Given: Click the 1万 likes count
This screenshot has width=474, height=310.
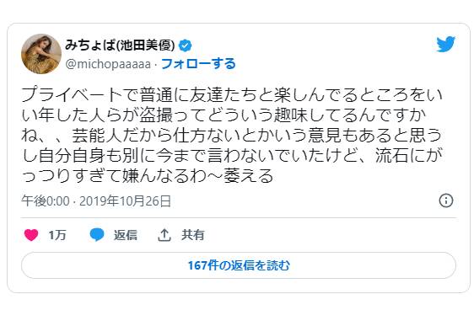Looking at the screenshot, I should 57,235.
